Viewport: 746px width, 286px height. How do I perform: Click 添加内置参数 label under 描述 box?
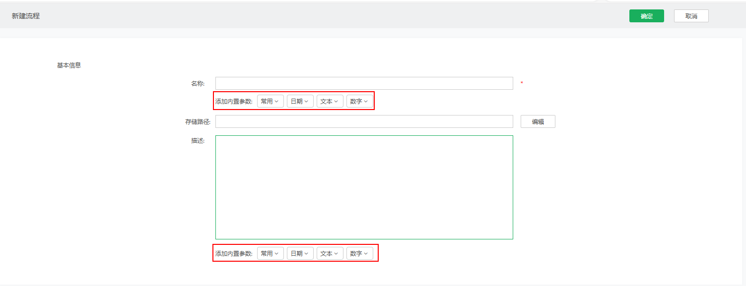click(x=234, y=253)
